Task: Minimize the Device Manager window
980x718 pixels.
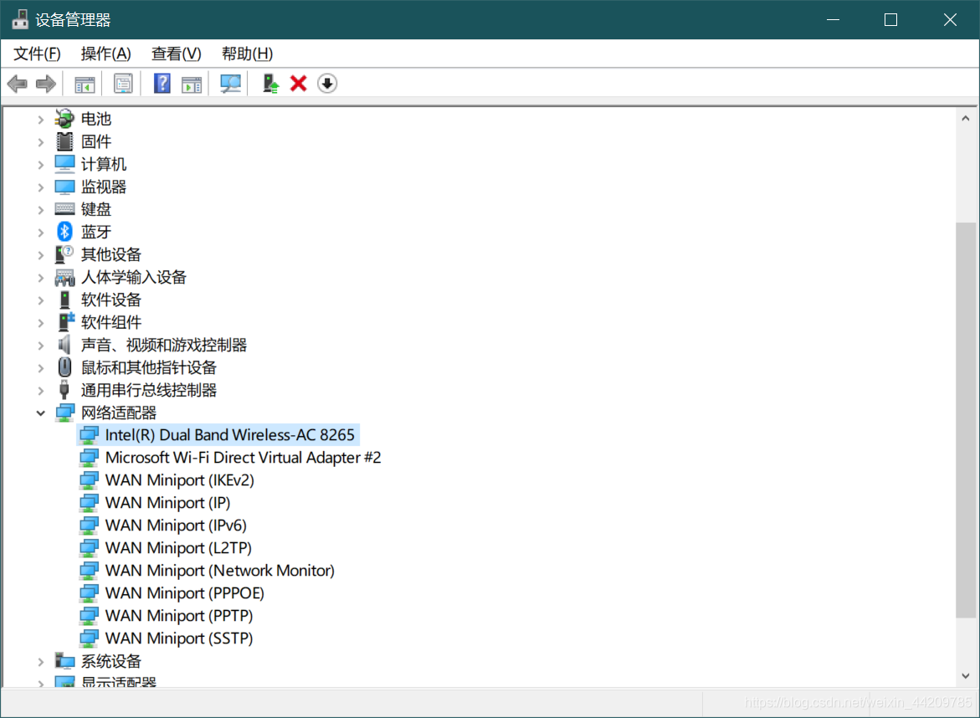Action: [x=833, y=19]
